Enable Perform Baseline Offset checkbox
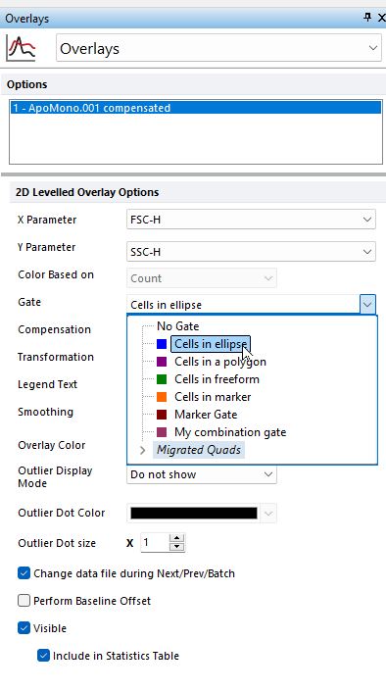Image resolution: width=386 pixels, height=691 pixels. [24, 601]
